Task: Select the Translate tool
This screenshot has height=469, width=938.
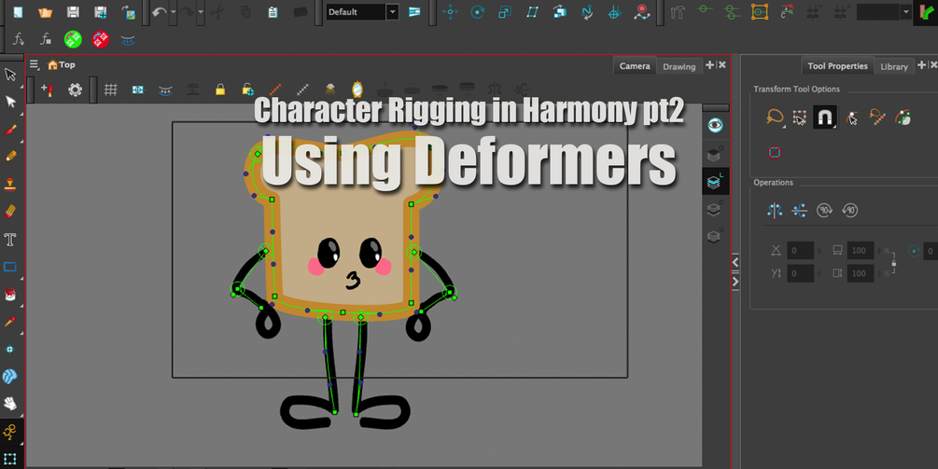Action: coord(450,12)
